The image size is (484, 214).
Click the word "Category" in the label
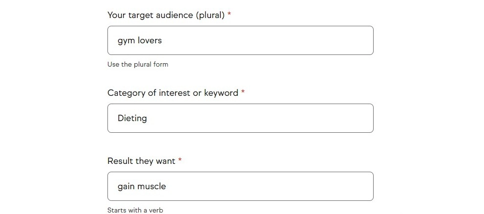[125, 93]
